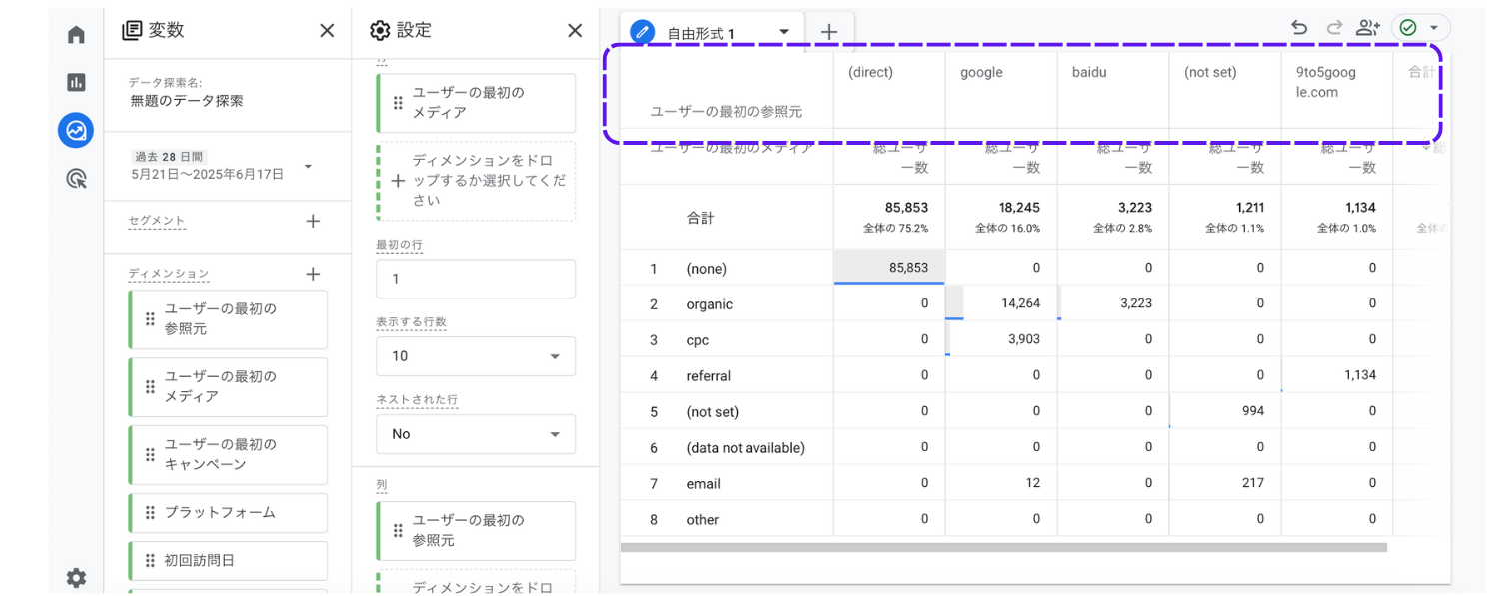Click the (direct) column header
The image size is (1492, 596).
(870, 72)
